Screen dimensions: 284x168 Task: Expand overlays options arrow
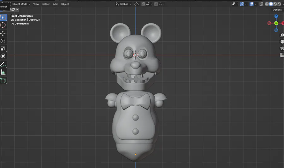point(256,4)
